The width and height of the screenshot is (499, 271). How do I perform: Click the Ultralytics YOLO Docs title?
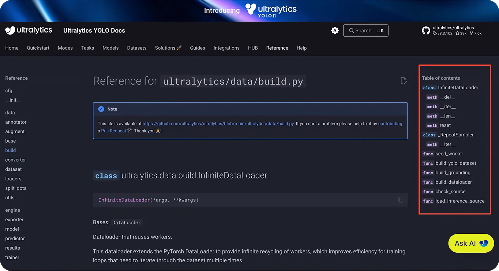click(94, 31)
